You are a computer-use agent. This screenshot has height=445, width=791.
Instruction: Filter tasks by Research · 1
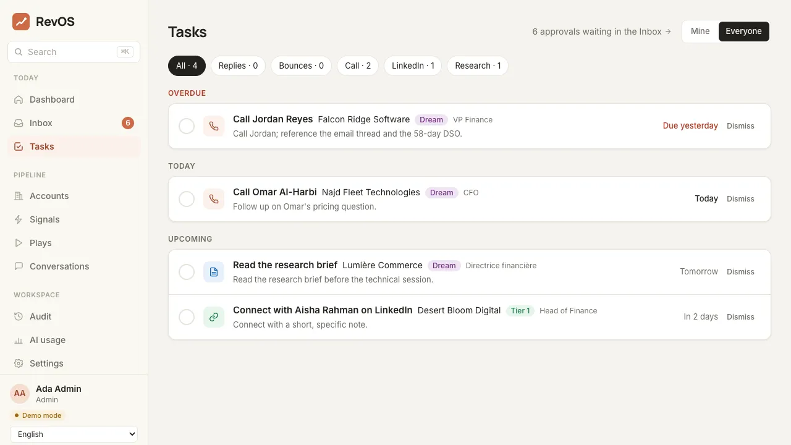click(478, 66)
